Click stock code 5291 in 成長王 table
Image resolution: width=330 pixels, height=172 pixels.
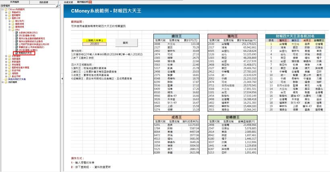point(157,125)
